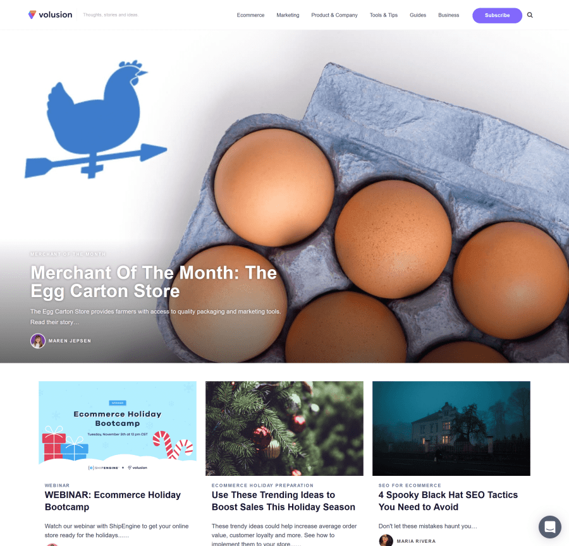The height and width of the screenshot is (546, 569).
Task: Open Merchant Of The Month headline
Action: 154,282
